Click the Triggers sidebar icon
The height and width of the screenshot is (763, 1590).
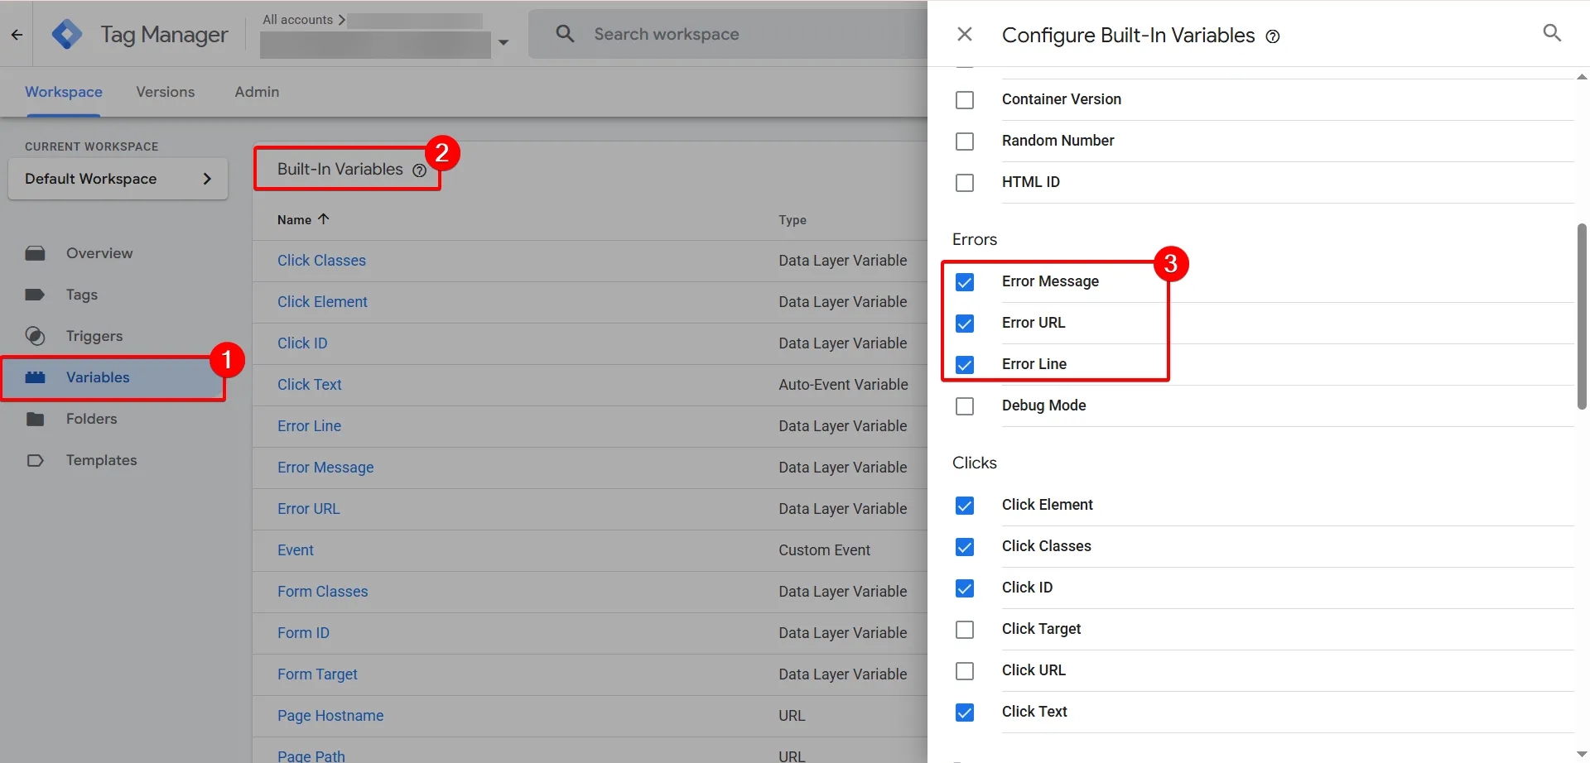tap(35, 336)
